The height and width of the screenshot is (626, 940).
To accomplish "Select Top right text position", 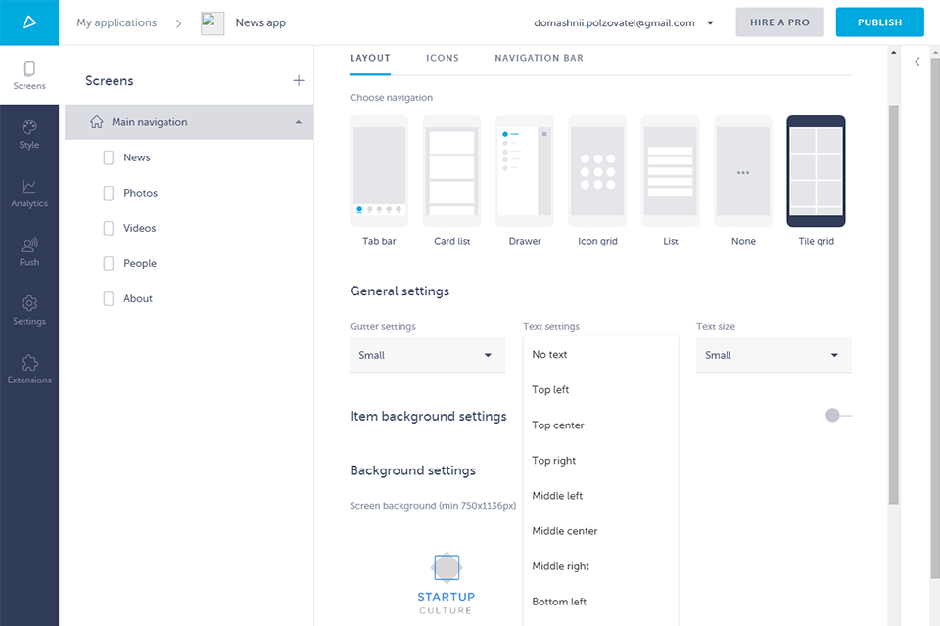I will point(600,461).
